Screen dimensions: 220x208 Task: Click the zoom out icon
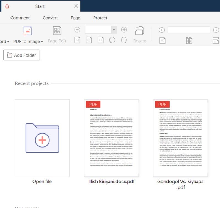tap(77, 30)
